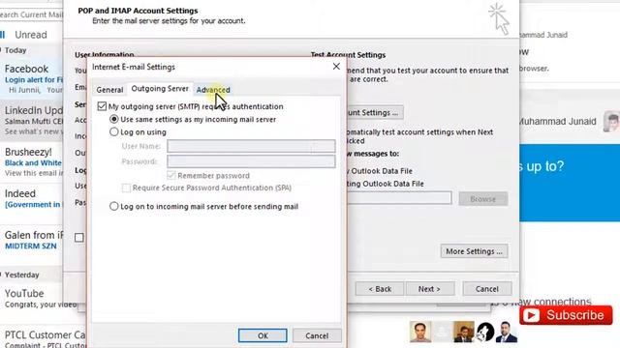620x348 pixels.
Task: Open the PTCL Customer Care email
Action: pyautogui.click(x=43, y=338)
